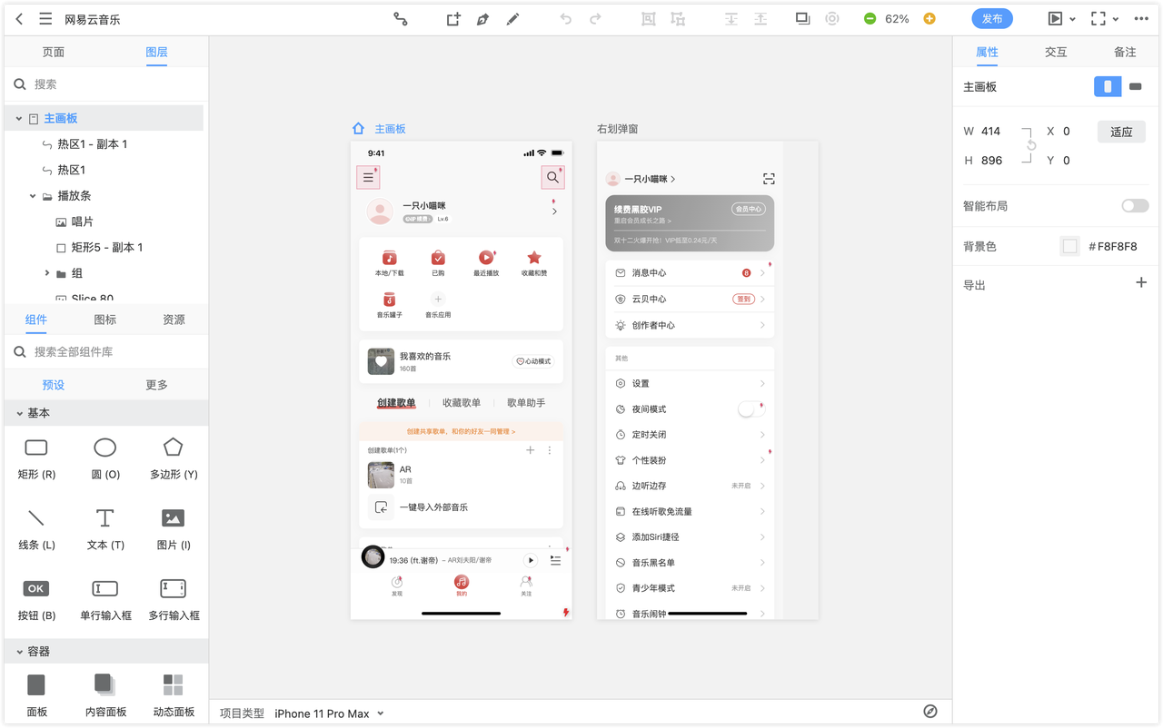Viewport: 1163px width, 728px height.
Task: Pick the 动态面板 dynamic panel component
Action: click(x=174, y=696)
